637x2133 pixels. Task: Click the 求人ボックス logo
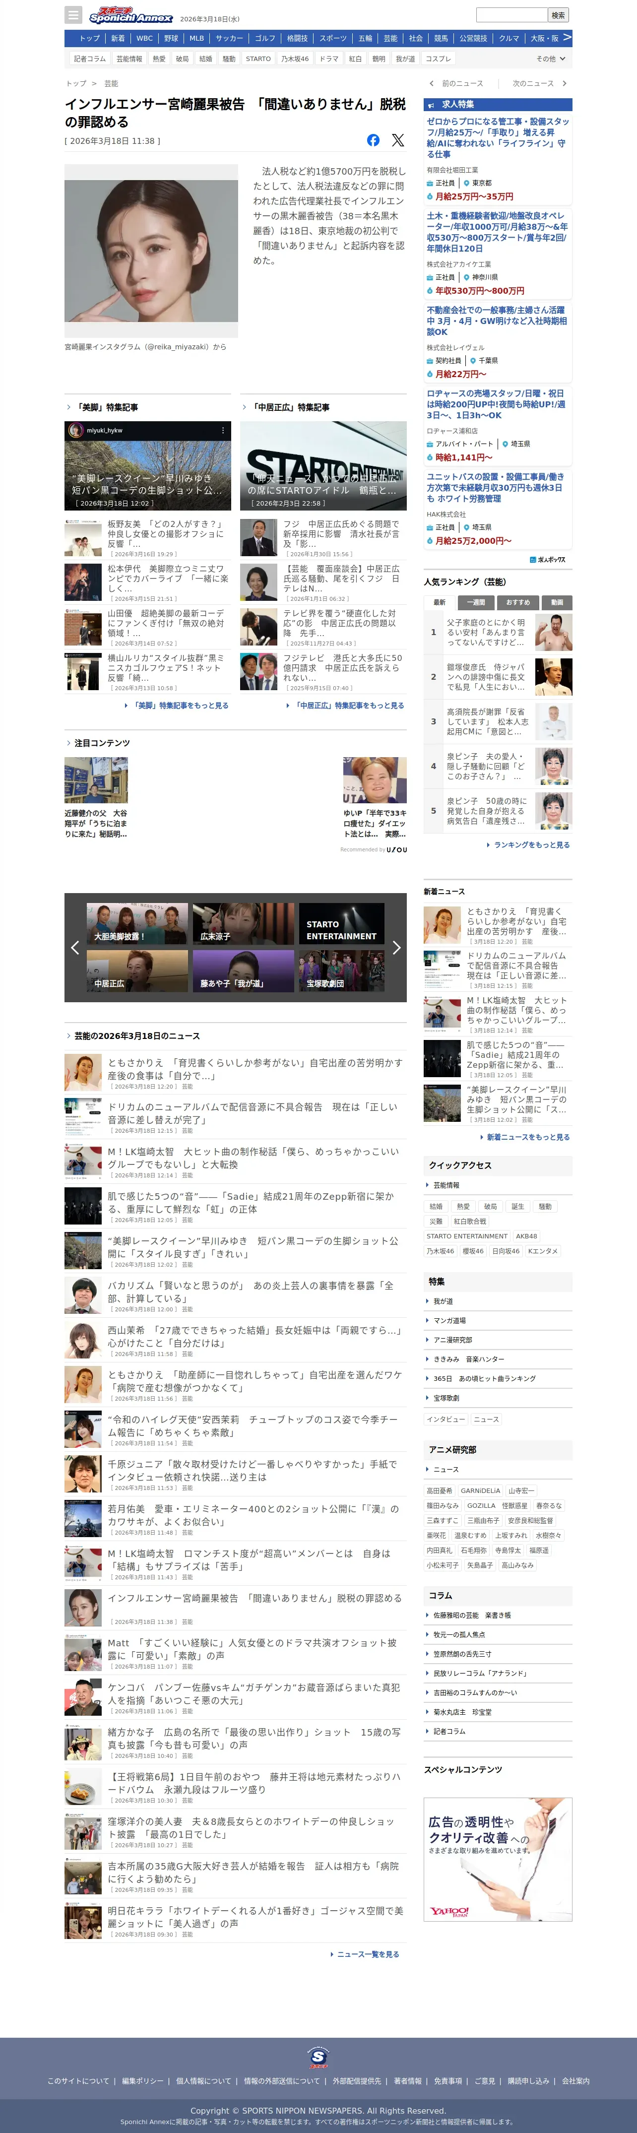(547, 560)
